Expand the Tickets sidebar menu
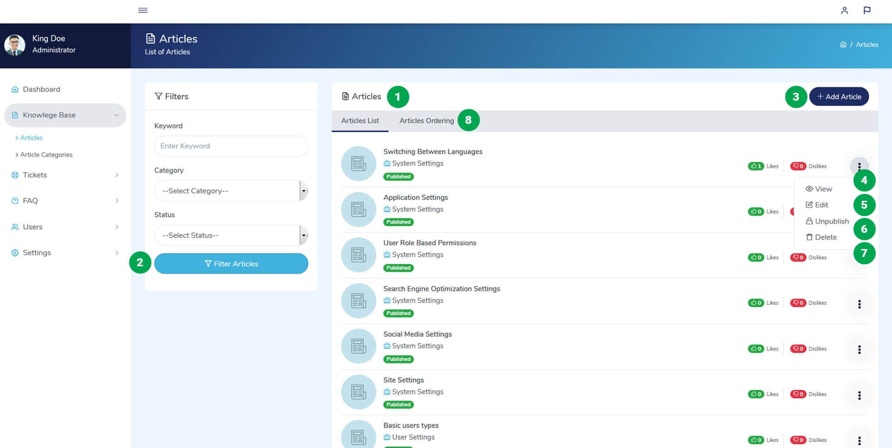Screen dimensions: 892x448 (65, 175)
